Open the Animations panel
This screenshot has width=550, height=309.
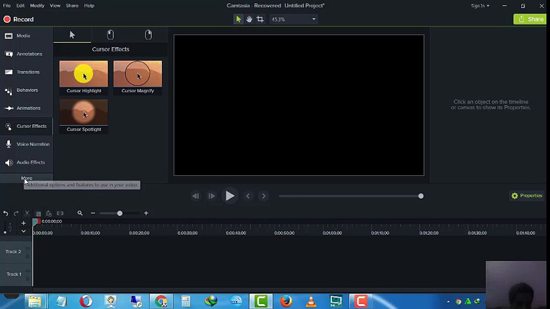pyautogui.click(x=27, y=108)
